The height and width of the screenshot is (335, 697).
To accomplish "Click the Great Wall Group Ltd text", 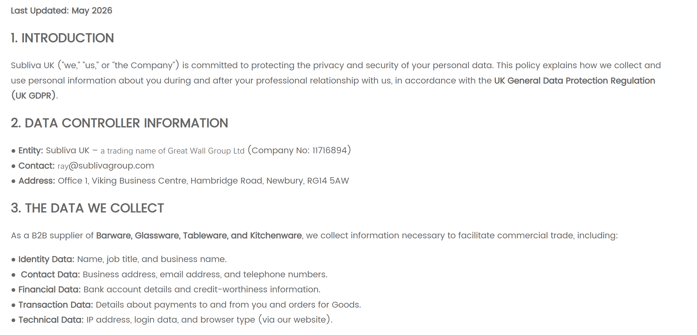I will point(206,151).
